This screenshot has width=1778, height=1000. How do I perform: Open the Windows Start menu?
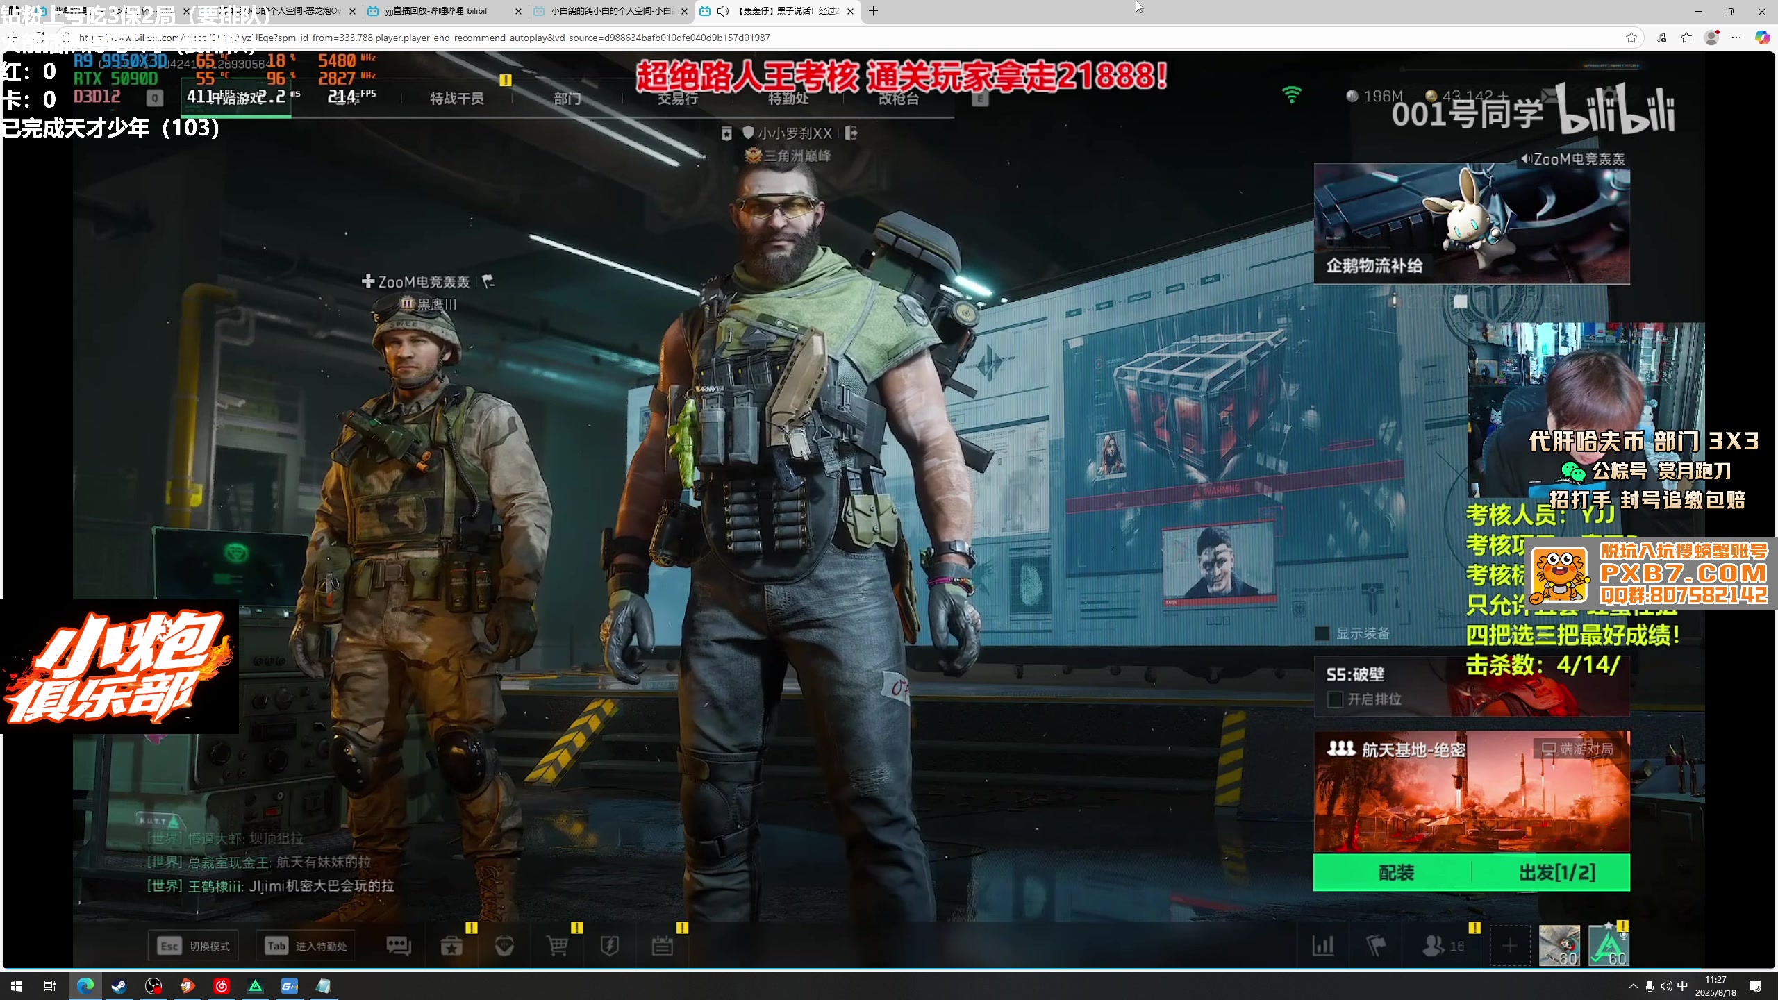click(x=17, y=985)
